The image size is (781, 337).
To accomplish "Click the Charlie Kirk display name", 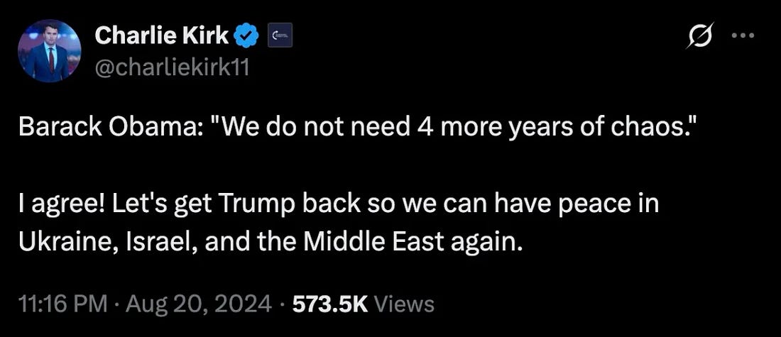I will (161, 35).
